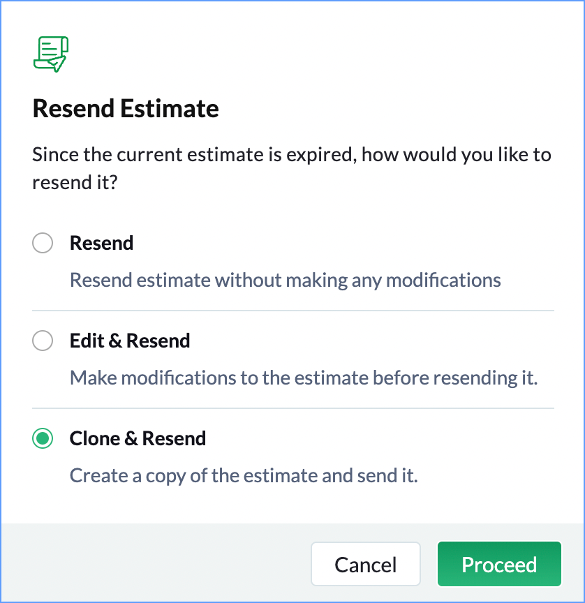Click the green estimate document icon
This screenshot has height=603, width=585.
[51, 54]
